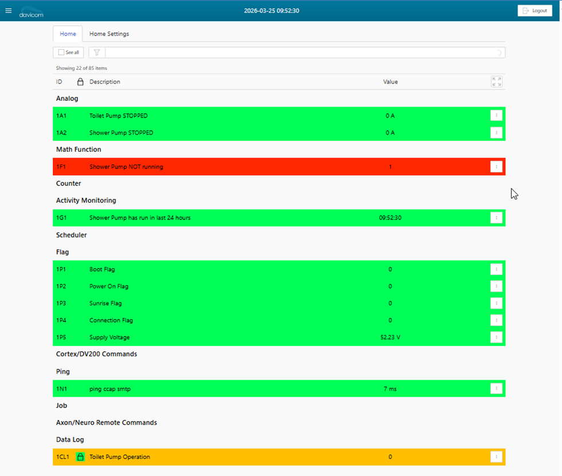The width and height of the screenshot is (562, 476).
Task: Click the Description column header
Action: [105, 82]
